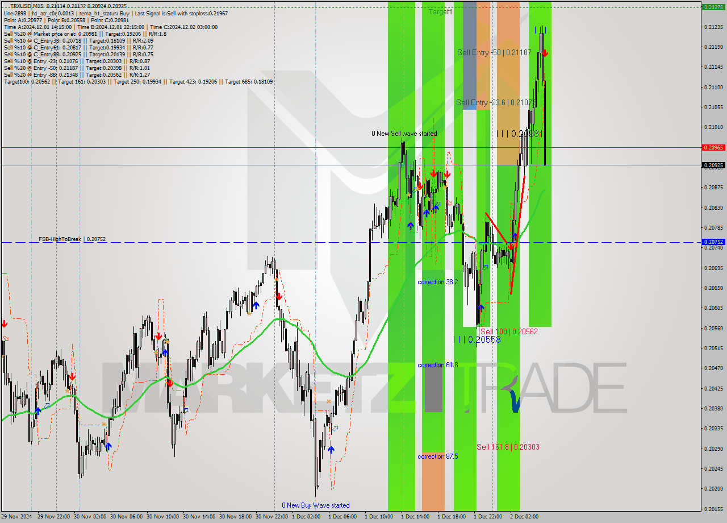Click the '30 Nov 10:00' time axis label
Viewport: 727px width, 523px height.
[x=162, y=517]
